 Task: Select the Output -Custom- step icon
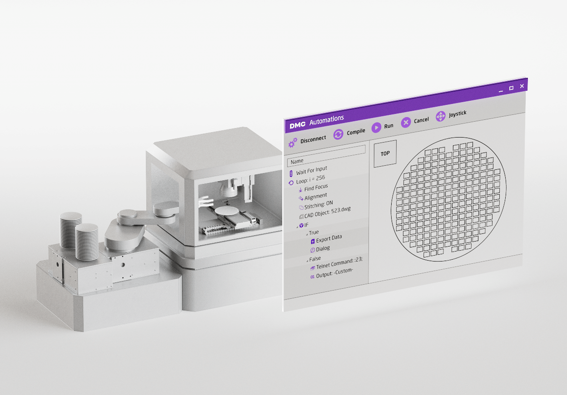pyautogui.click(x=313, y=276)
